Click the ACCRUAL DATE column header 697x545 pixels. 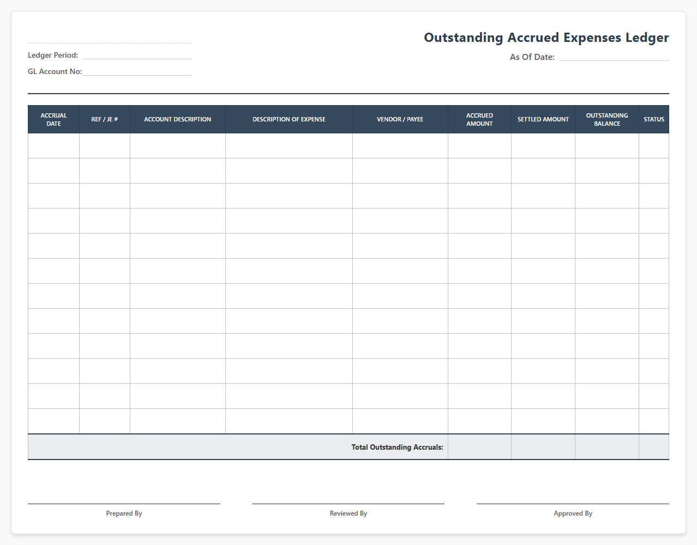[x=53, y=119]
